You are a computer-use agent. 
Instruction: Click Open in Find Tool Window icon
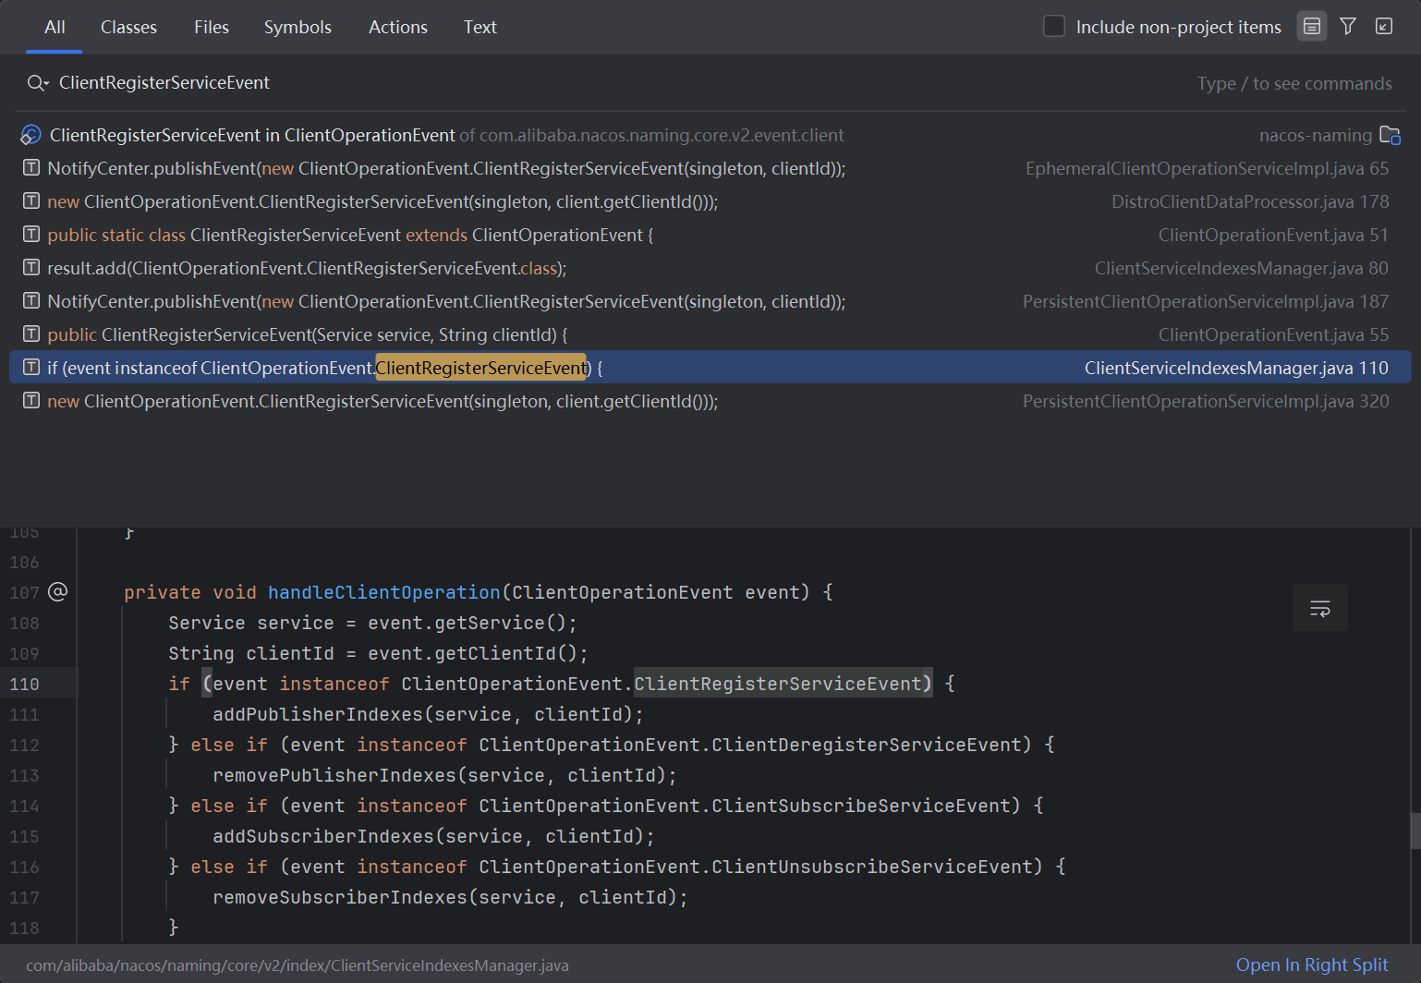coord(1383,27)
